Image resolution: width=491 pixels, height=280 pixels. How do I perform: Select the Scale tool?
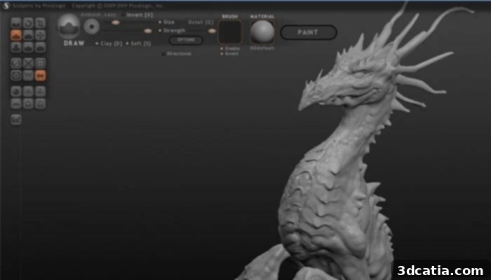tap(41, 23)
